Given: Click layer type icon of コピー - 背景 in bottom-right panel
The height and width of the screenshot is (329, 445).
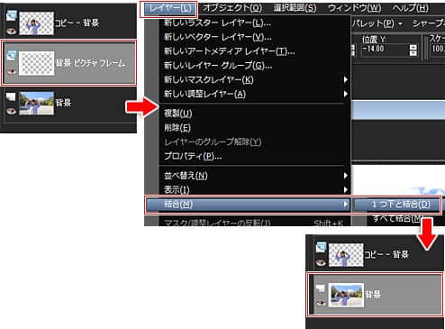Looking at the screenshot, I should click(321, 247).
